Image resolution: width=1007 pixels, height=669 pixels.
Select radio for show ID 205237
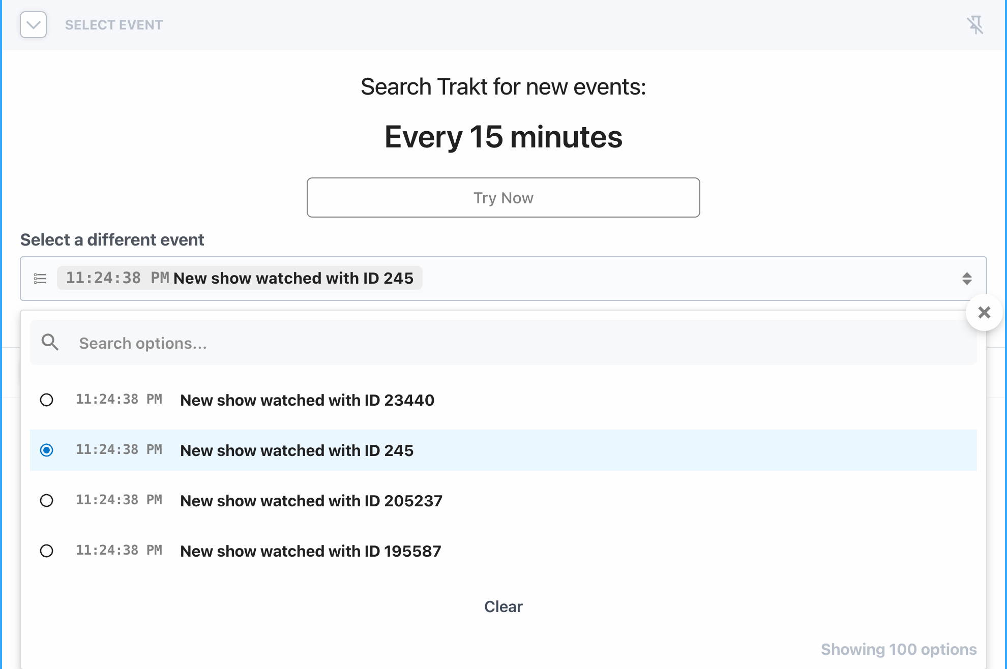(46, 501)
